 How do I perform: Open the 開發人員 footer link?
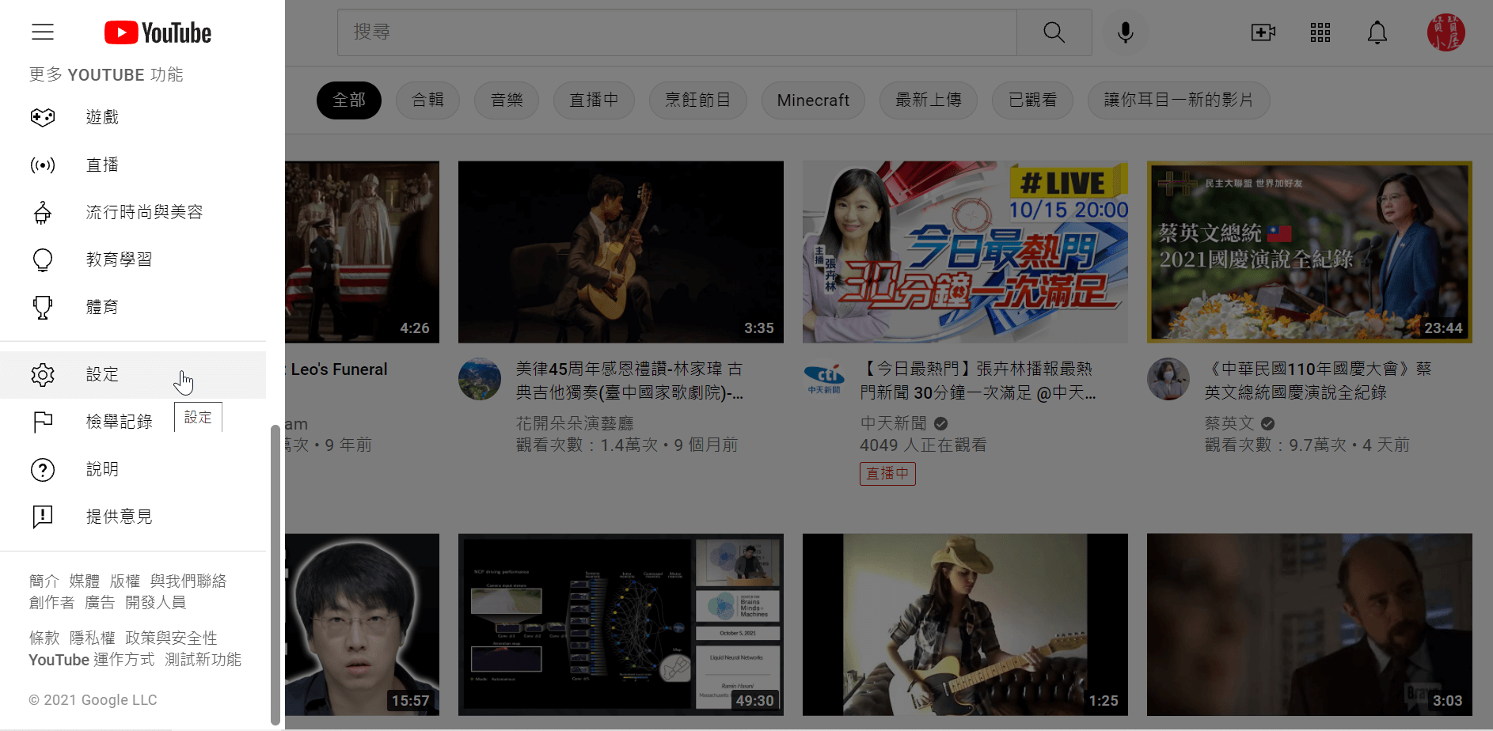pos(156,603)
